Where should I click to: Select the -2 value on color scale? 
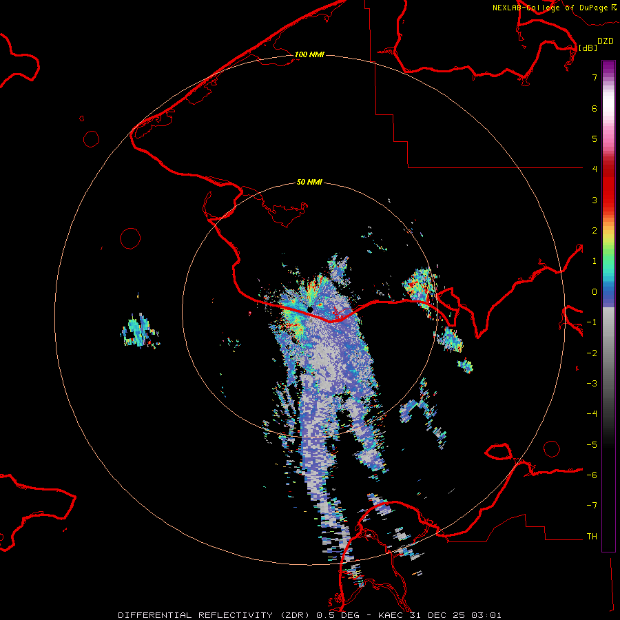[x=592, y=353]
